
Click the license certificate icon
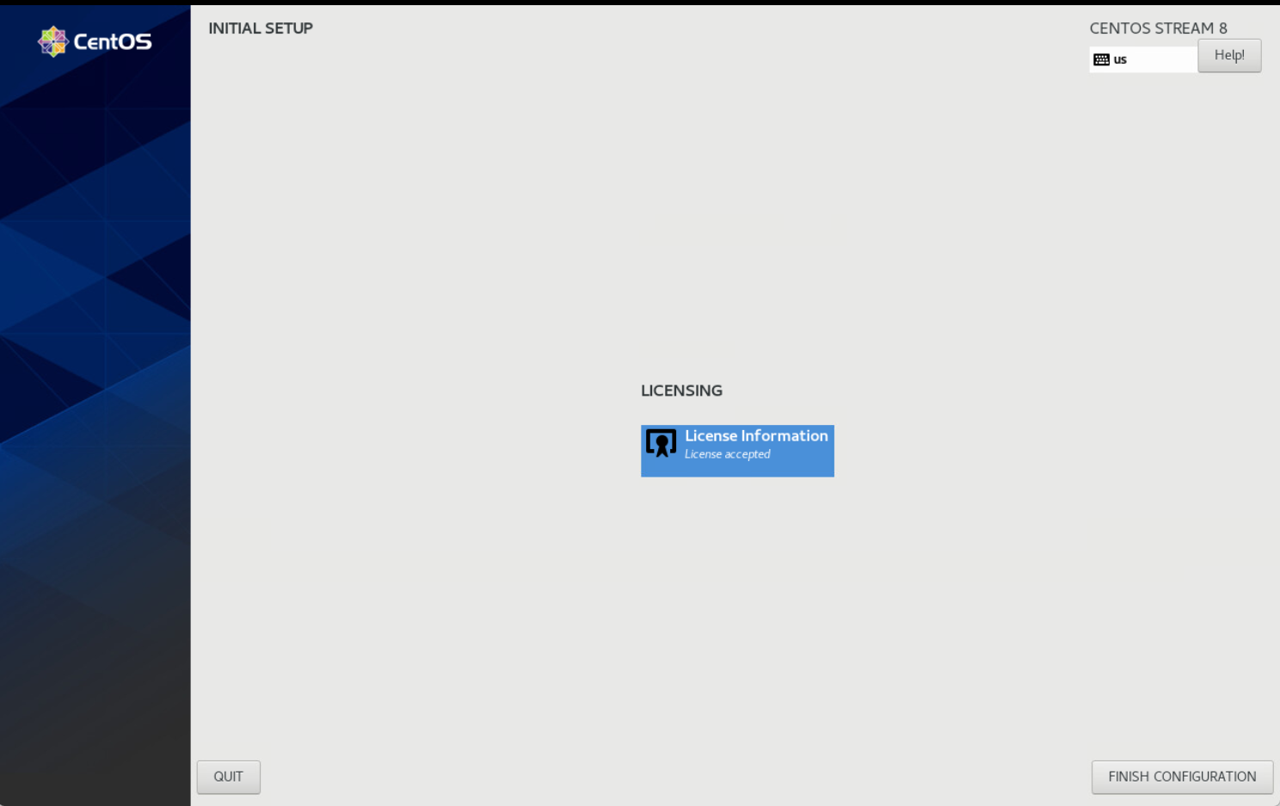tap(661, 443)
